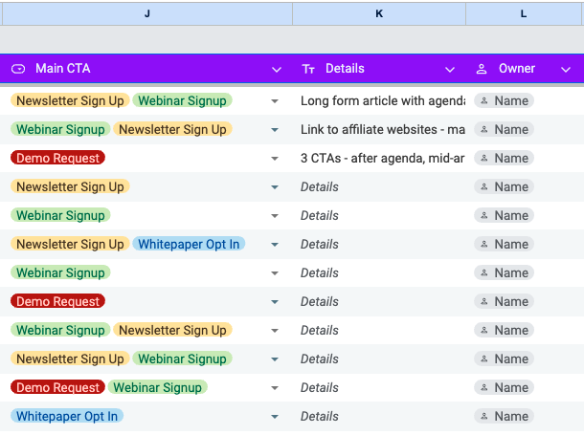Expand CTA dropdown in 'Link to affiliate' row

pos(275,130)
